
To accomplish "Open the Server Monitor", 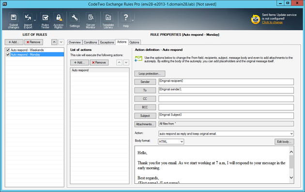I will [91, 20].
